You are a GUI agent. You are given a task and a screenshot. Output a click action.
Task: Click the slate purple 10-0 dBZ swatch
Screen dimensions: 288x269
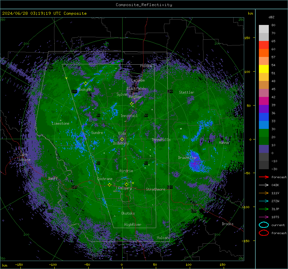click(x=264, y=149)
